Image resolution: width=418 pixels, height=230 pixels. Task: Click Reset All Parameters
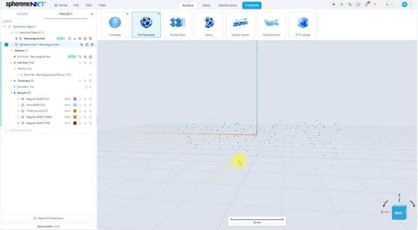click(49, 218)
